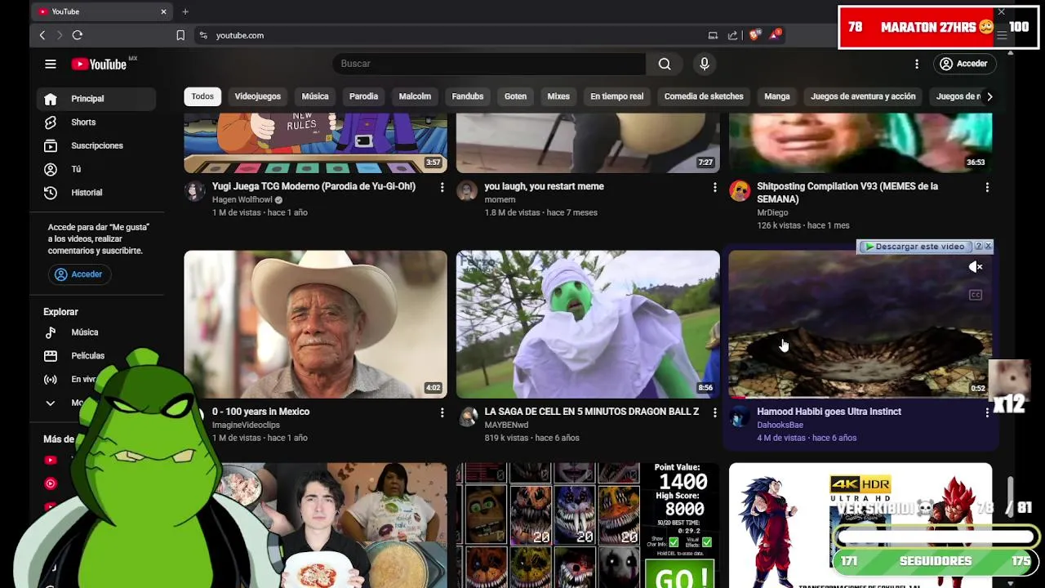Open the Tú section in the sidebar
The image size is (1045, 588).
pyautogui.click(x=96, y=169)
